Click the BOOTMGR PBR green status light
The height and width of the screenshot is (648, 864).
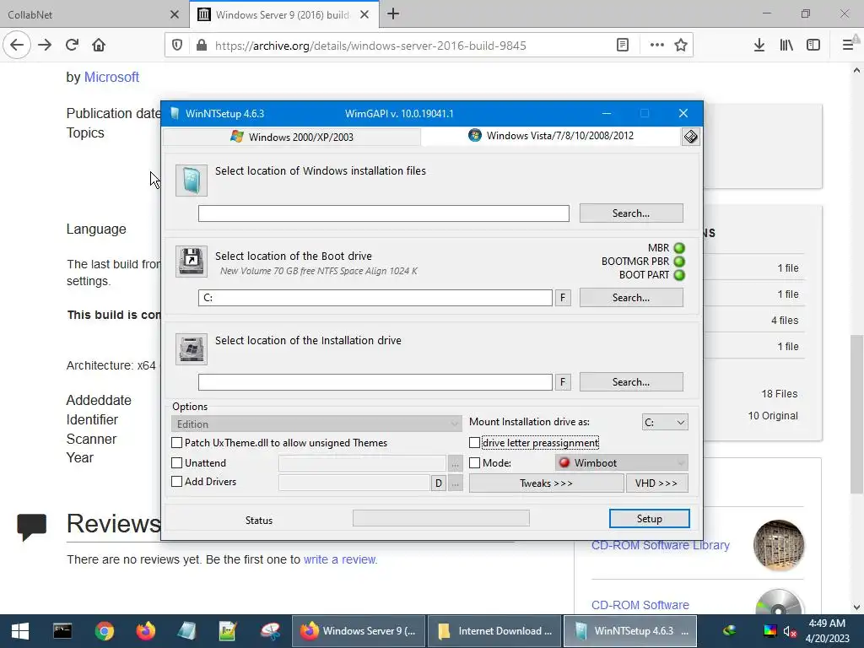tap(679, 262)
